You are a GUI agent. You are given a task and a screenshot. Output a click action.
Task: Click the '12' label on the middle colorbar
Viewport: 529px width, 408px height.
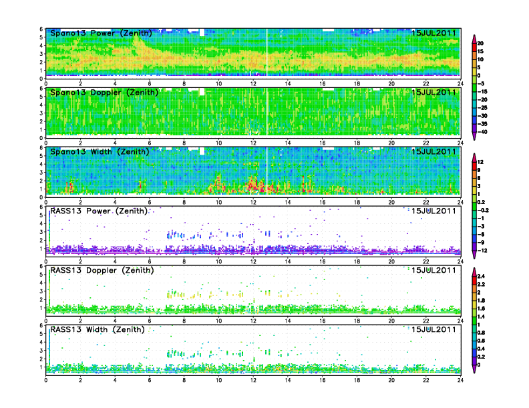tap(480, 162)
